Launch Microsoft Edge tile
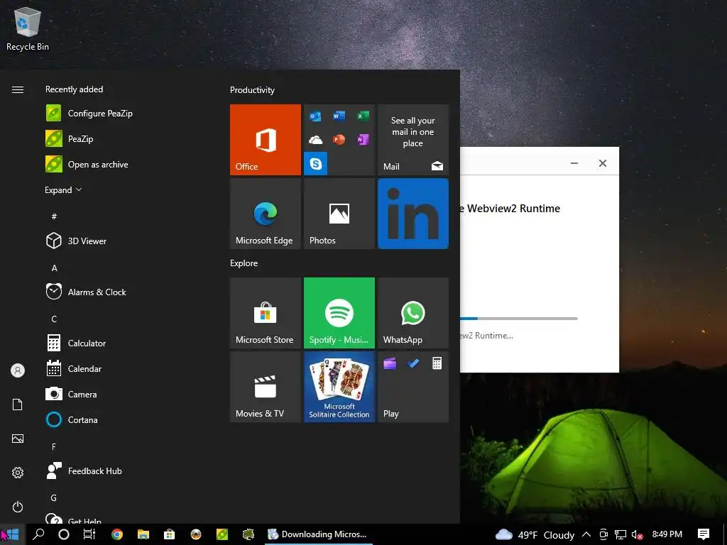This screenshot has width=727, height=545. point(266,214)
